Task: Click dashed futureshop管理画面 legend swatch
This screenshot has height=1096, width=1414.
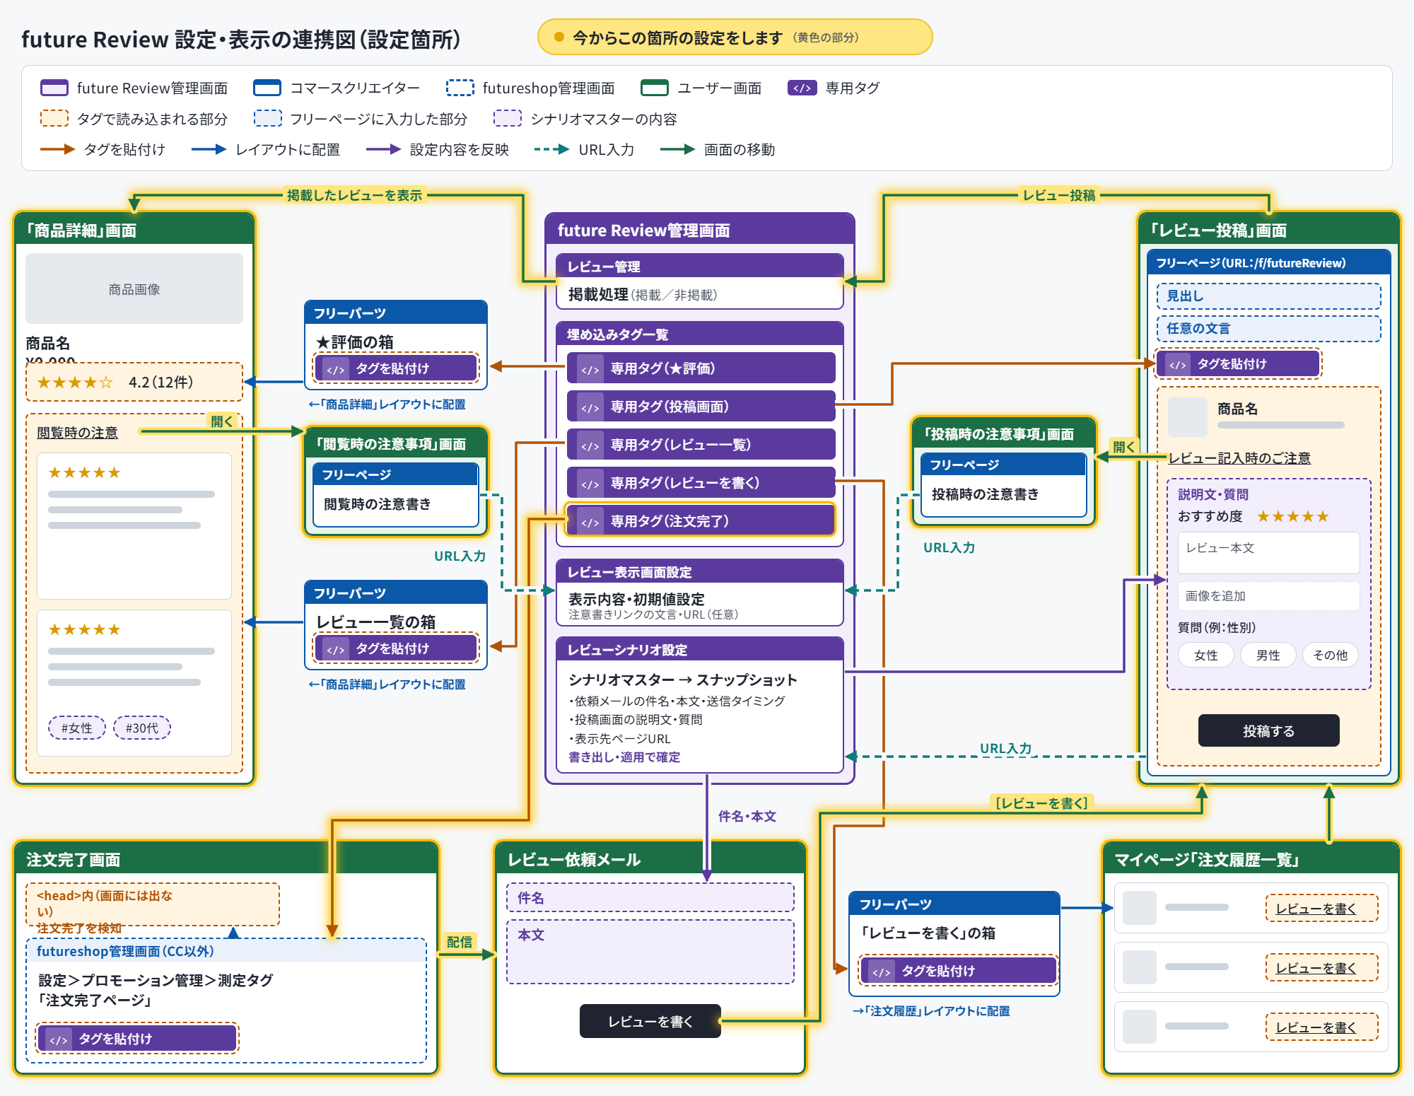Action: pyautogui.click(x=460, y=88)
